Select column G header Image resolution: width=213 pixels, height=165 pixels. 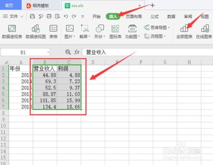tap(165, 62)
